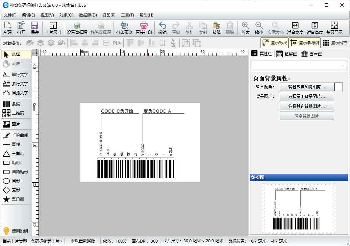Toggle 显示标尺 ruler display

[275, 43]
